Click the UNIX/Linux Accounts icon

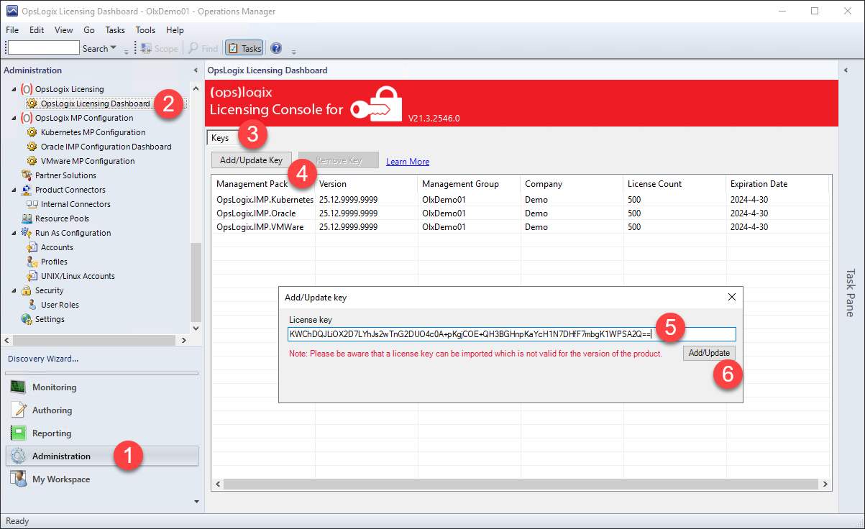32,276
